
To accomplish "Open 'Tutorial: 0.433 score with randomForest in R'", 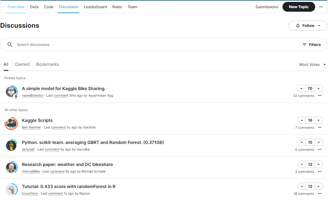I will pos(69,186).
